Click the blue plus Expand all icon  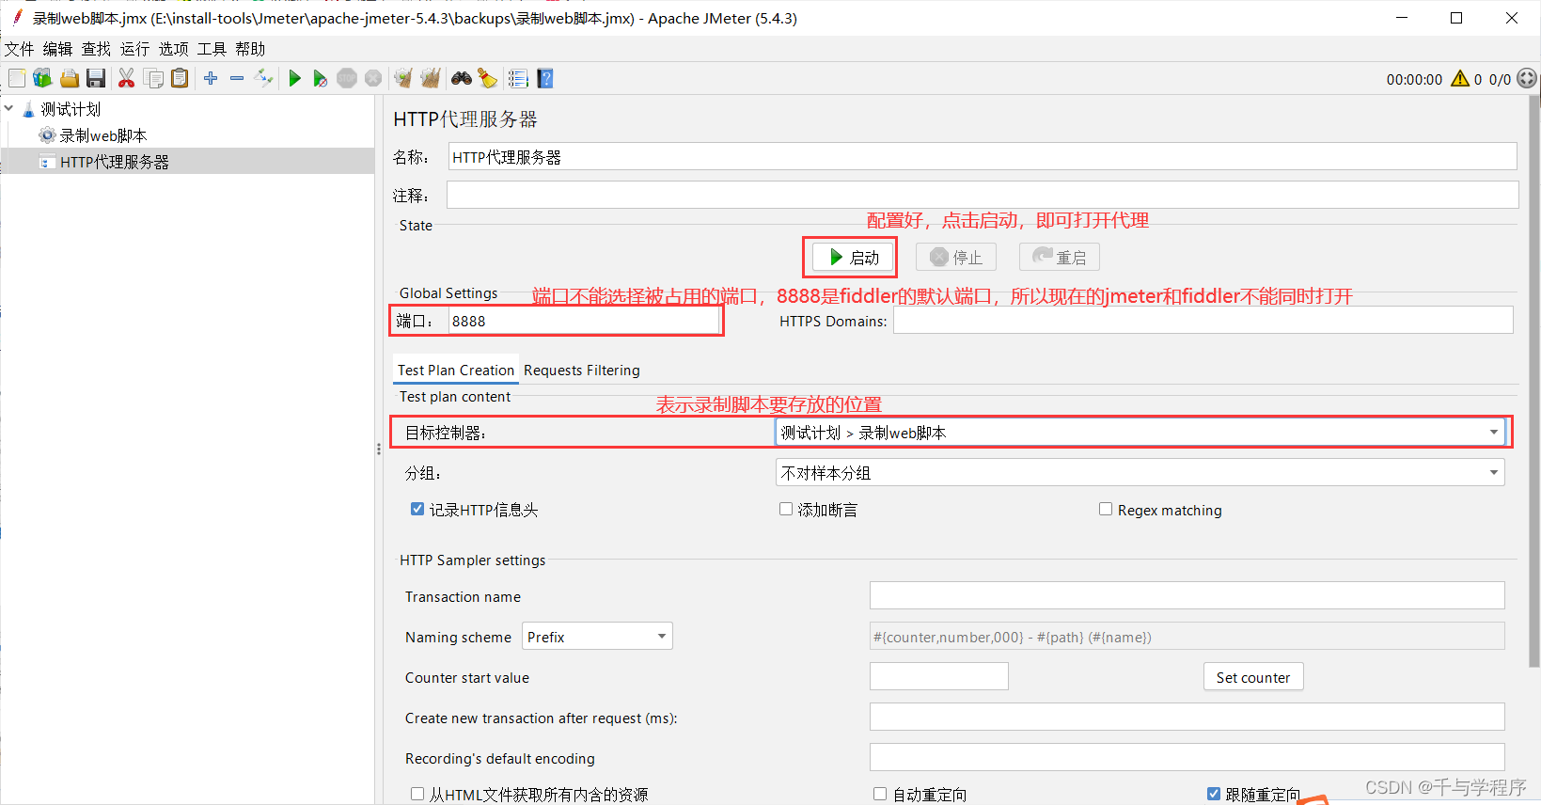pyautogui.click(x=211, y=78)
